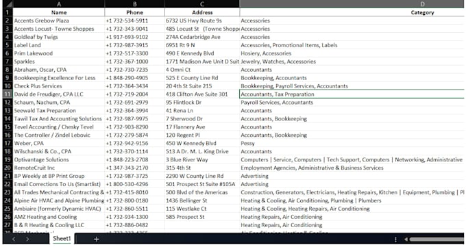This screenshot has height=247, width=466.
Task: Click the Address header cell
Action: pos(202,12)
